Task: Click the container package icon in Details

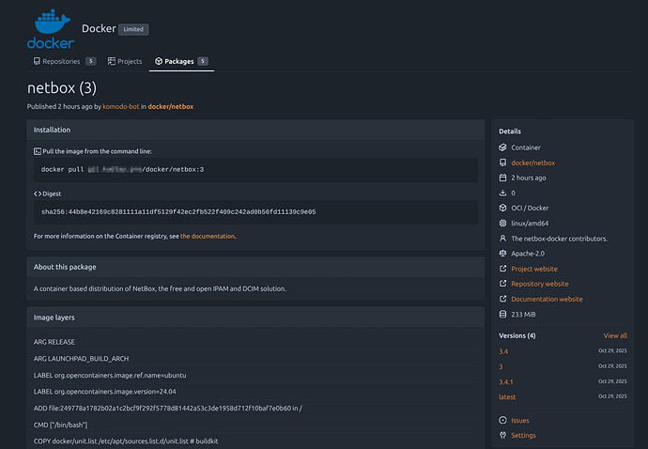Action: [x=504, y=147]
